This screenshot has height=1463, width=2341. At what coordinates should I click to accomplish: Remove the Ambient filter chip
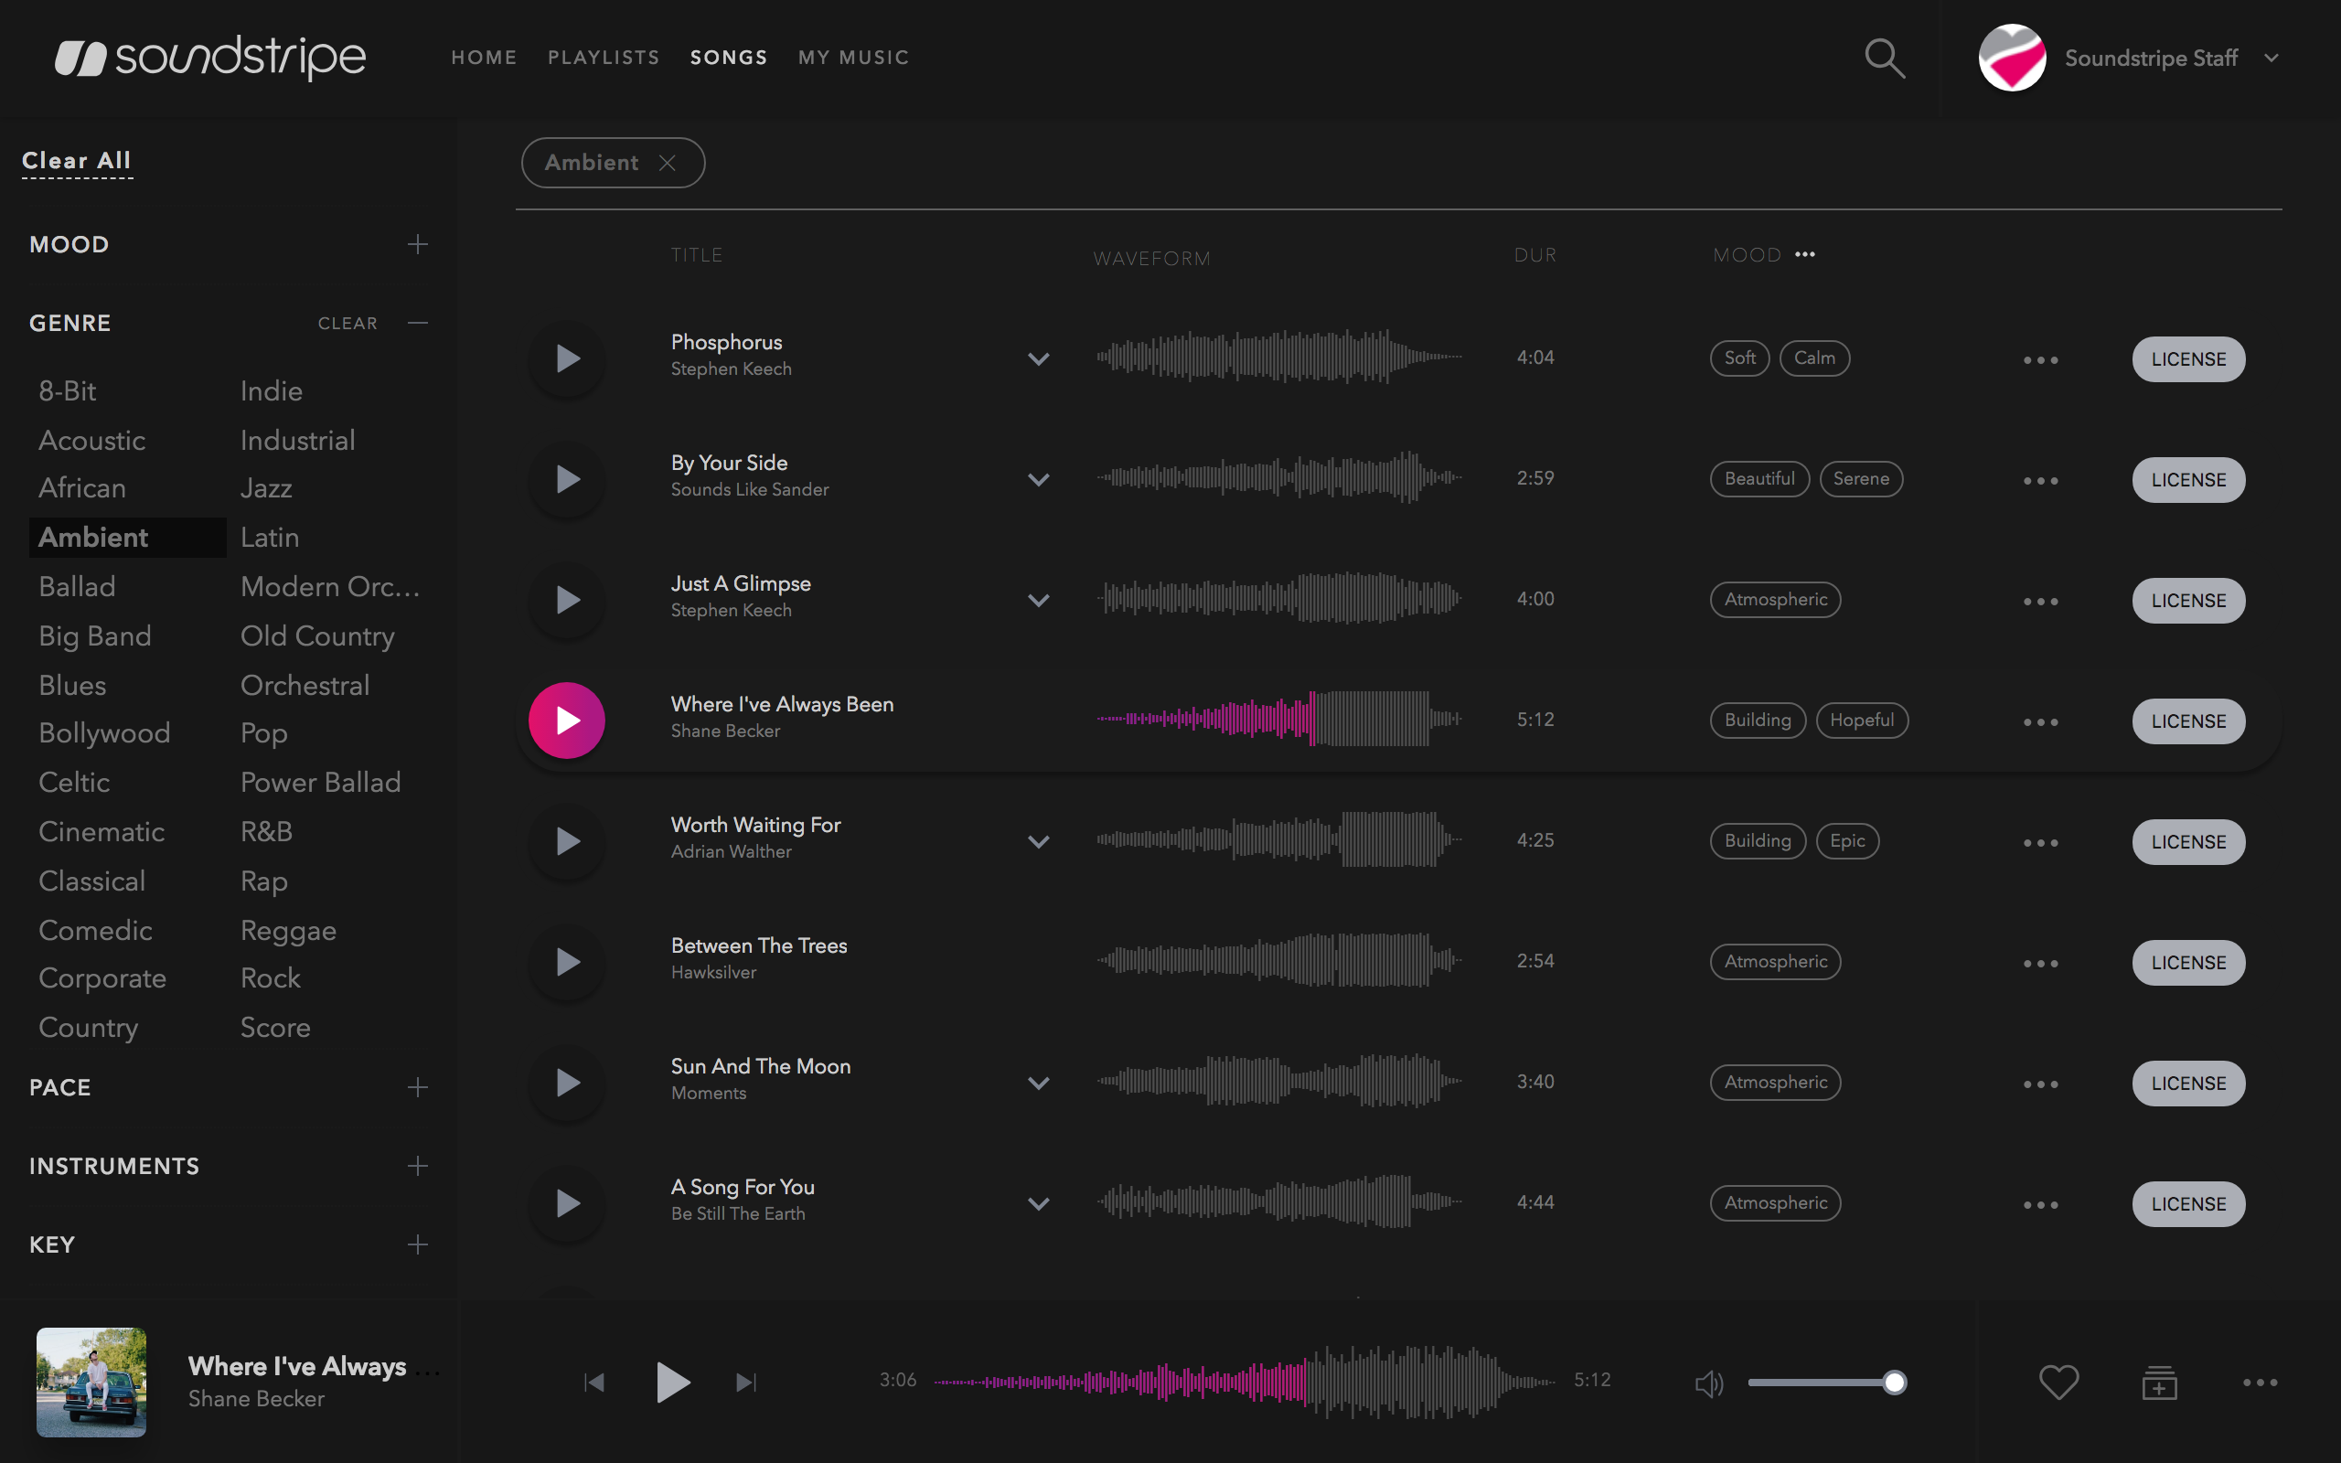[x=668, y=163]
